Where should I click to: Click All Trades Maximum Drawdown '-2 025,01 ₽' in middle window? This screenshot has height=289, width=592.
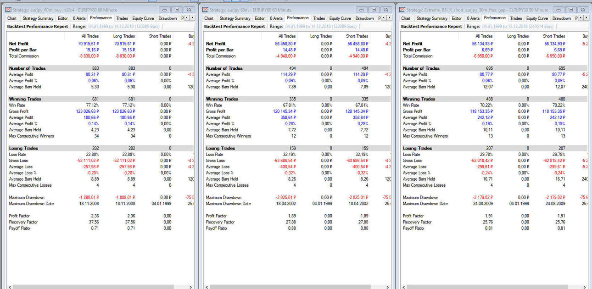coord(286,197)
